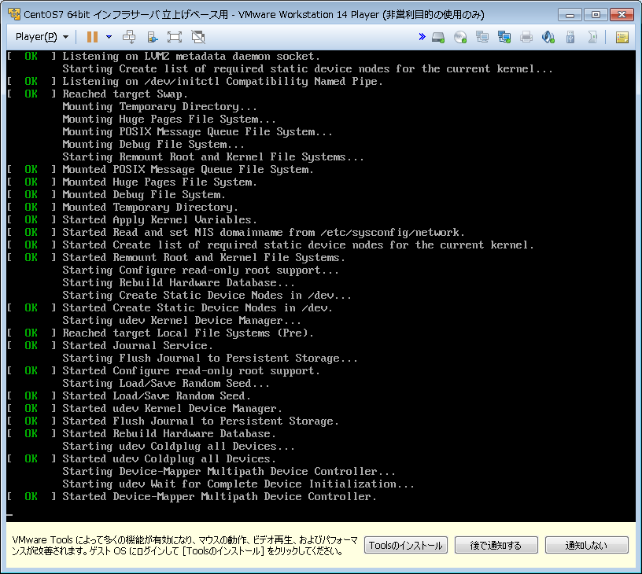Toggle Unity mode icon
The image size is (642, 574).
coord(198,37)
